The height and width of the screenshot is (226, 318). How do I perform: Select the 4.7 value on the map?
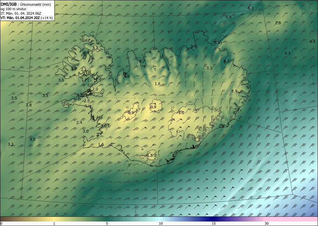point(142,62)
